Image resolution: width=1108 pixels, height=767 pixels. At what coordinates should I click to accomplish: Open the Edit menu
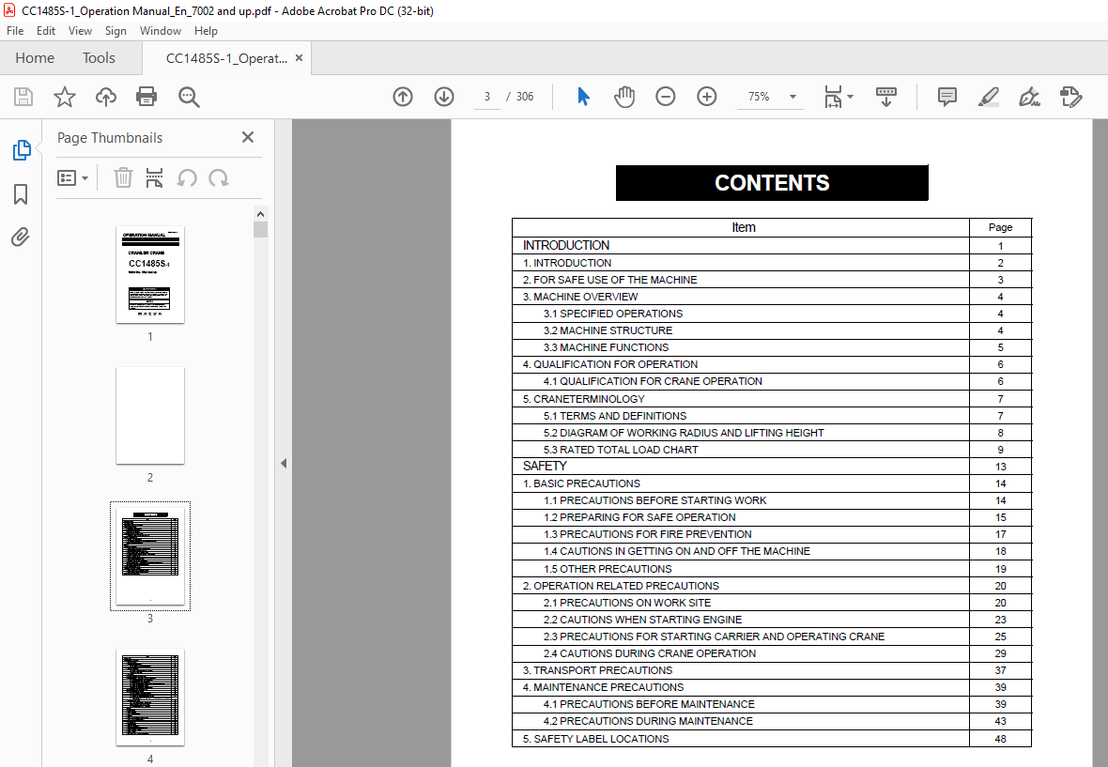pyautogui.click(x=46, y=31)
